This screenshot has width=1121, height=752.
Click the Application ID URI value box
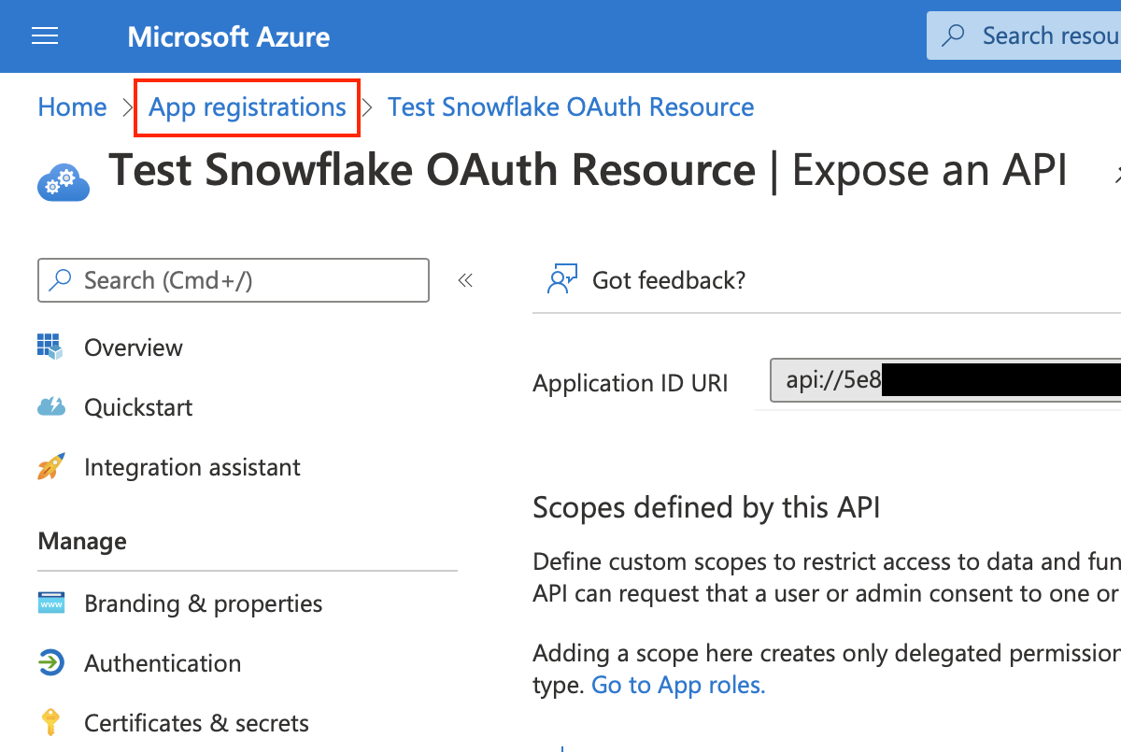pyautogui.click(x=944, y=380)
